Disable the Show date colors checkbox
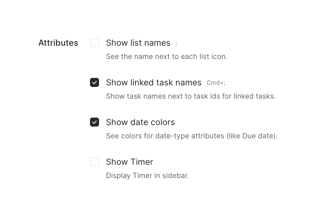The image size is (316, 218). click(94, 122)
